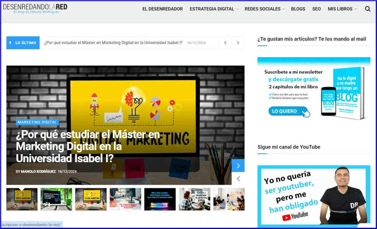Click 'Sigue mi canal de YouTube' heading

coord(289,147)
